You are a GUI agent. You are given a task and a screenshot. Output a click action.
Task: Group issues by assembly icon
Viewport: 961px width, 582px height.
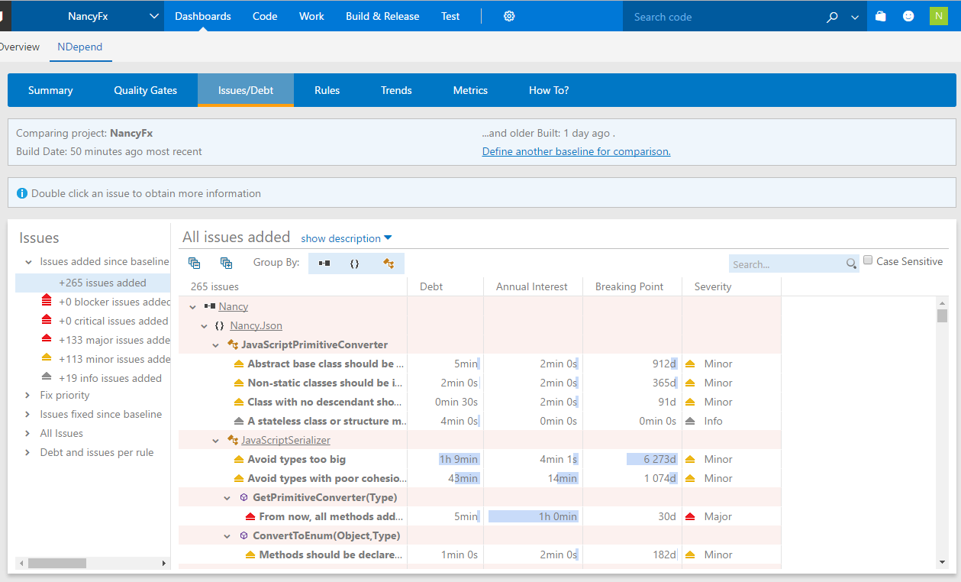322,263
